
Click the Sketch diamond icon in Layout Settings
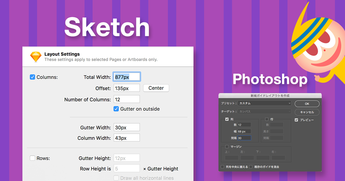coord(36,57)
